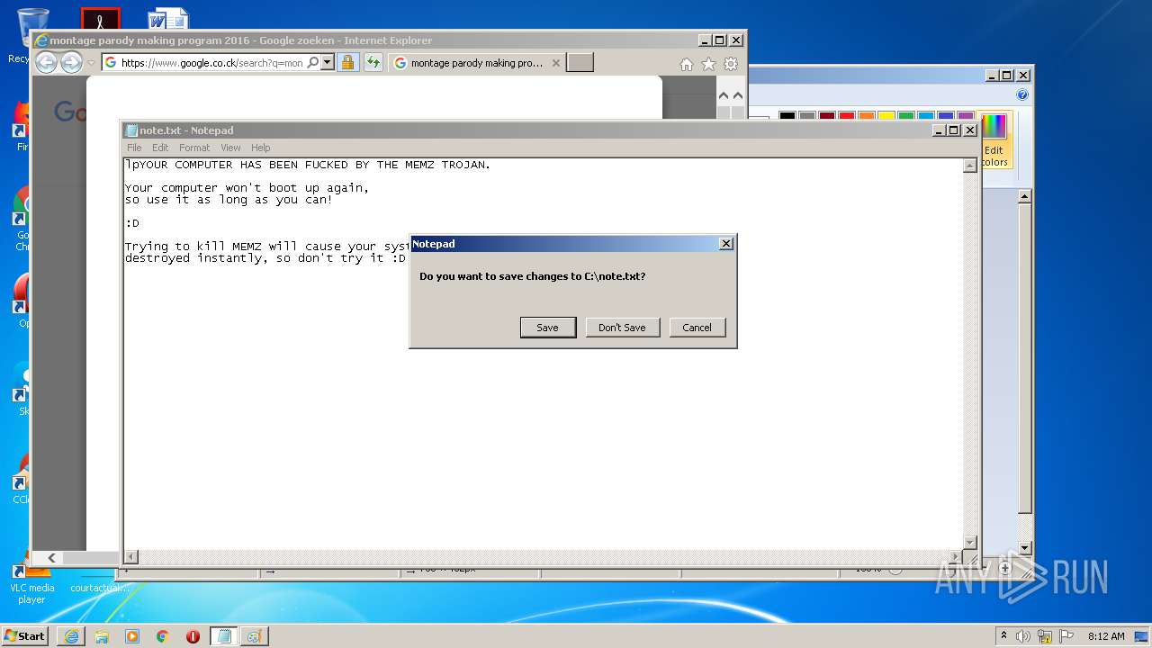
Task: Switch to Notepad taskbar button
Action: click(224, 636)
